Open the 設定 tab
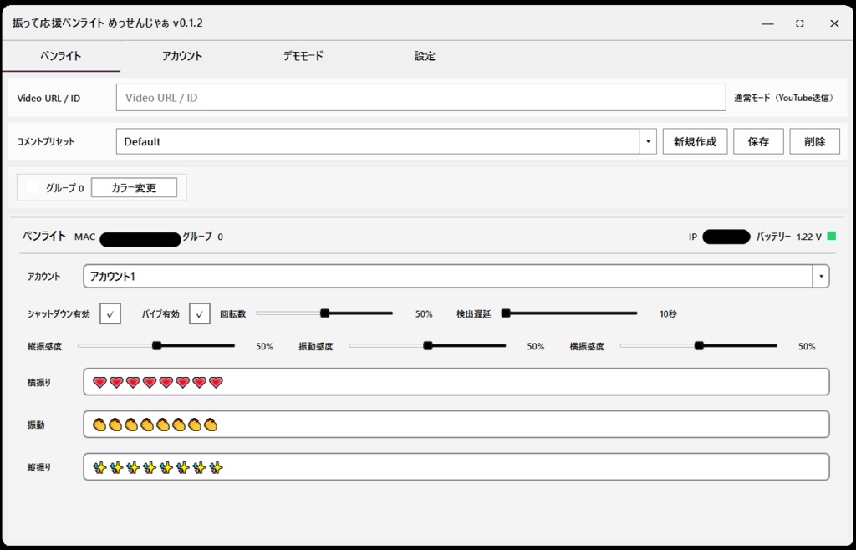This screenshot has width=856, height=550. click(425, 56)
